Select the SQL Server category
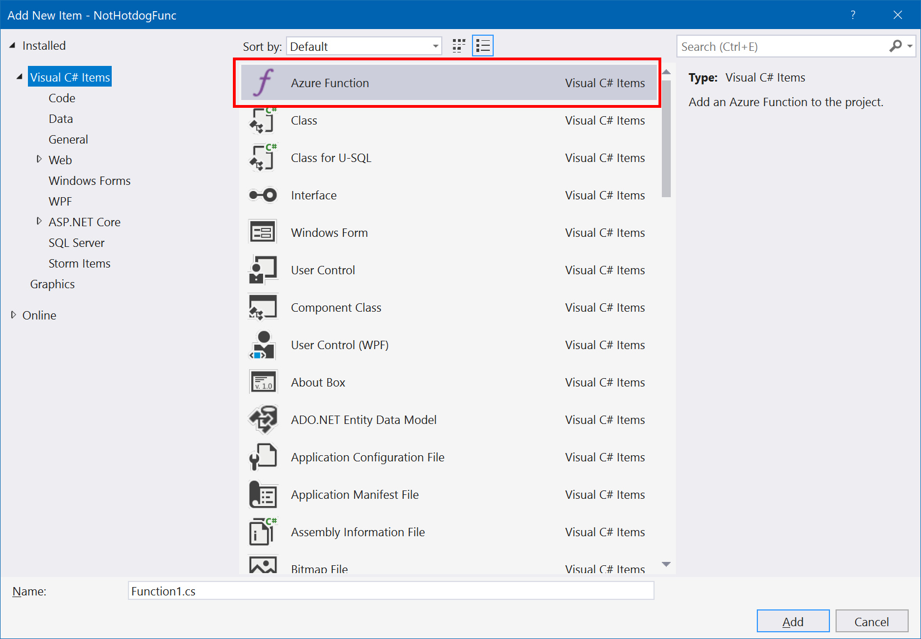This screenshot has width=921, height=639. pyautogui.click(x=77, y=242)
